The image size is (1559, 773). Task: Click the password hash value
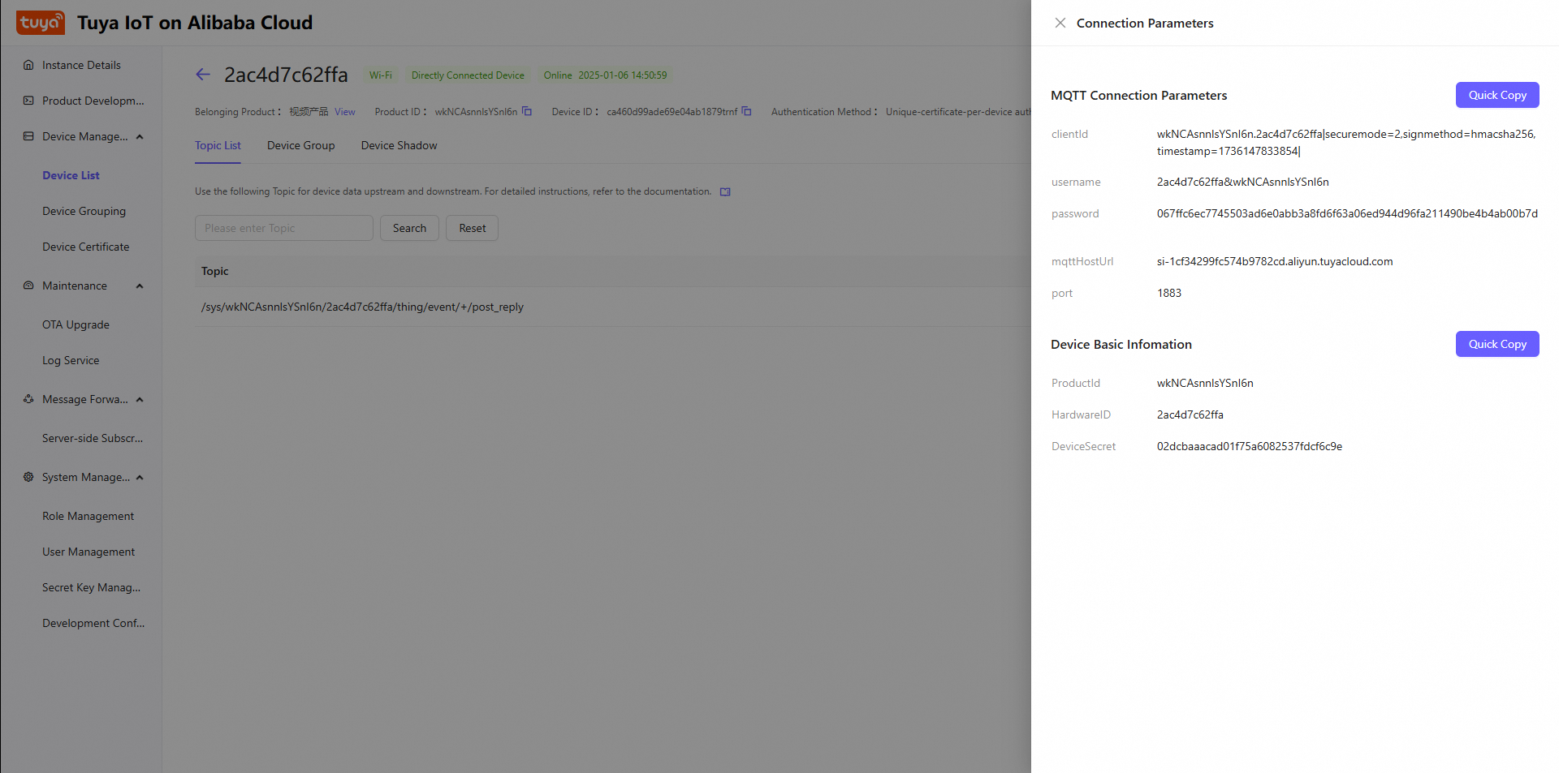click(x=1347, y=213)
